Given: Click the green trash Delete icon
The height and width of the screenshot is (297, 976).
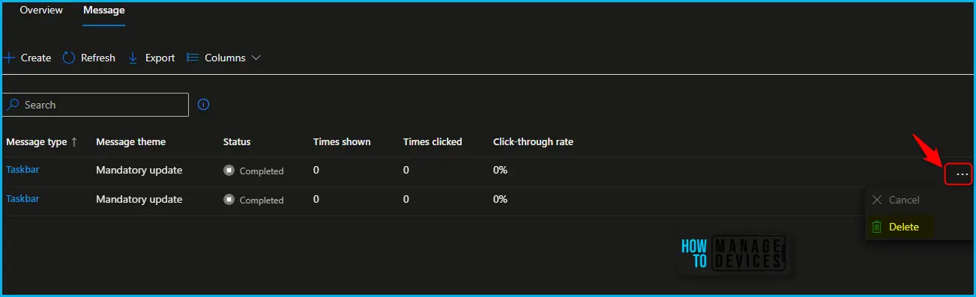Looking at the screenshot, I should (876, 227).
